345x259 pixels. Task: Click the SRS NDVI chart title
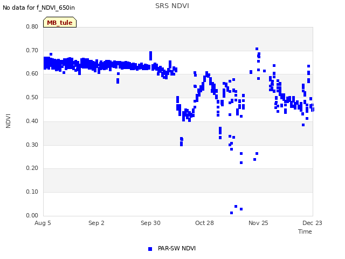(x=172, y=6)
